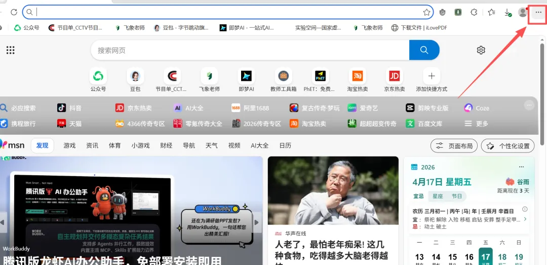Open the Favorites list icon
547x265 pixels.
491,12
